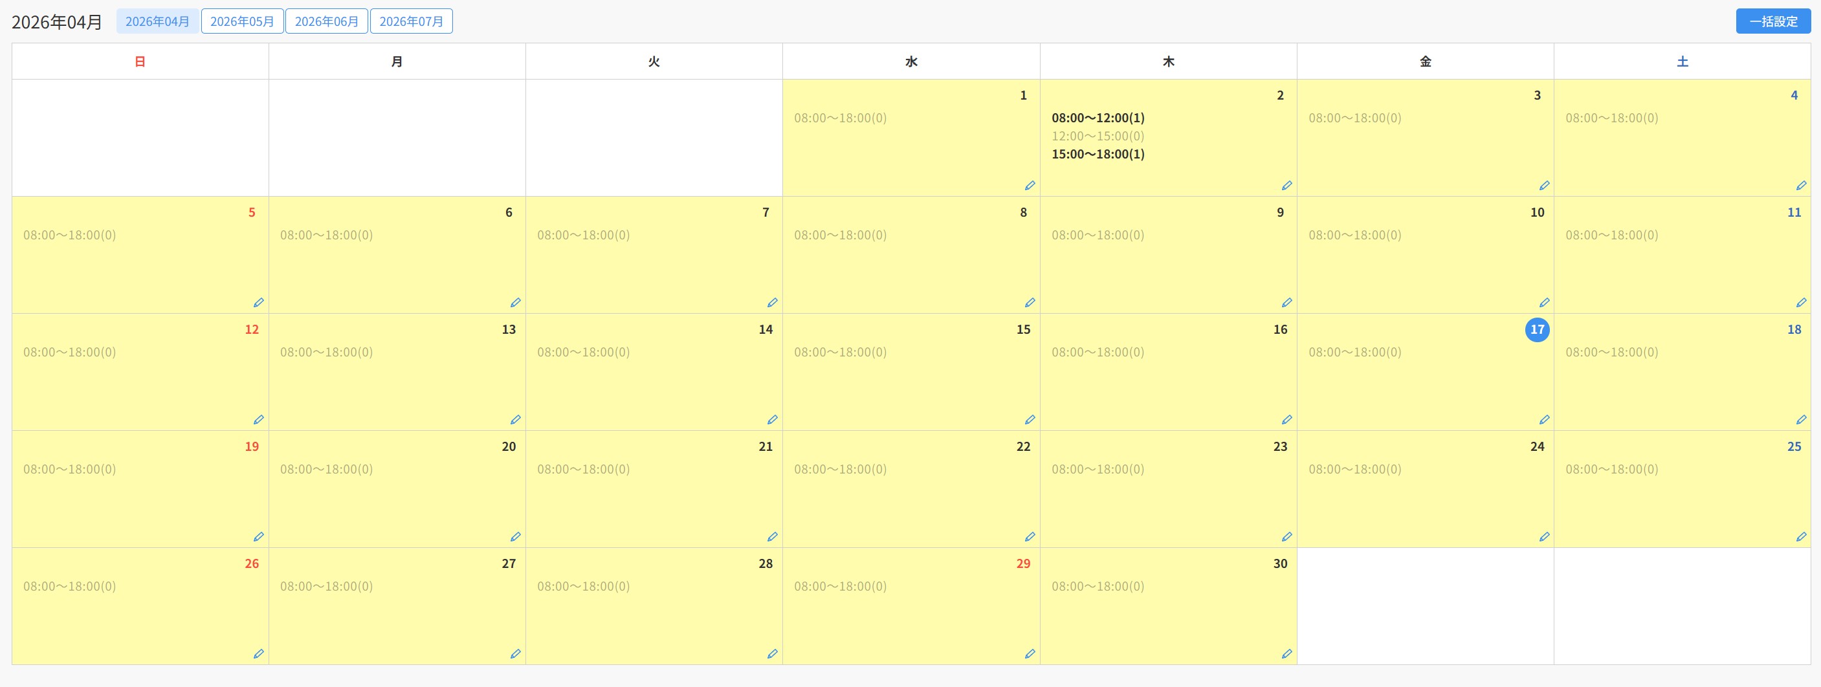
Task: Open editor via pencil on April 25
Action: [1800, 537]
